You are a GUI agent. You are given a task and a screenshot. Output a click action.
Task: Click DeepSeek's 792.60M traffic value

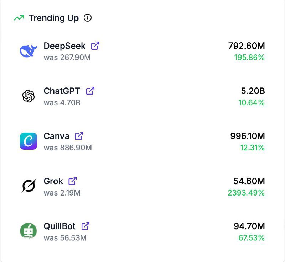(247, 46)
